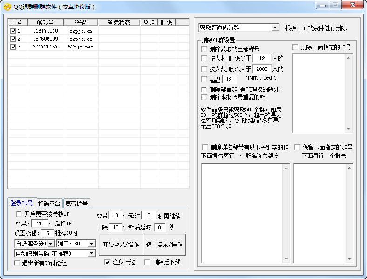Click password cell 52pjz.cn

[x=81, y=31]
